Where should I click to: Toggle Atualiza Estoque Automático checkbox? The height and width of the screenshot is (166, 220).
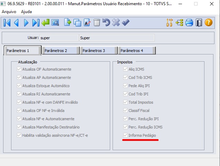pos(19,86)
